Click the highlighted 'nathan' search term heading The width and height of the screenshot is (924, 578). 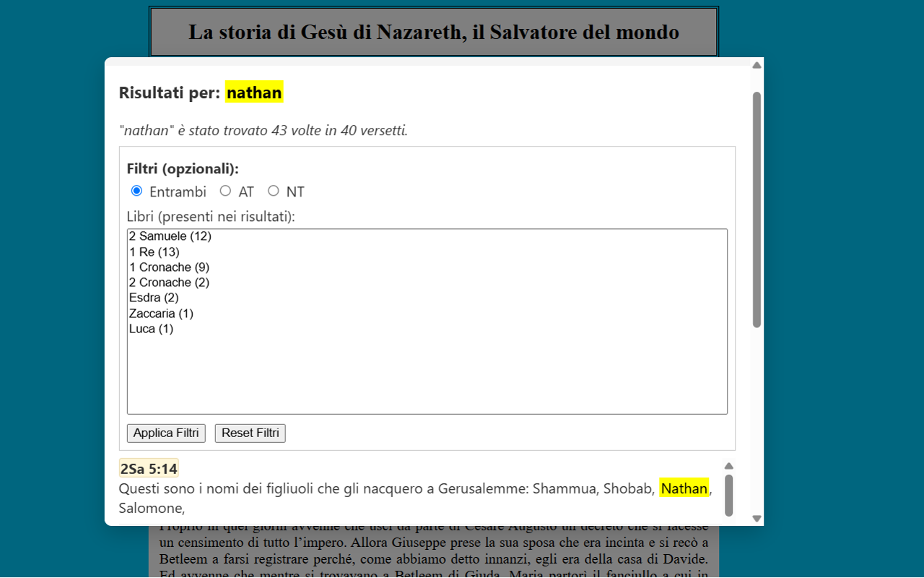(254, 92)
